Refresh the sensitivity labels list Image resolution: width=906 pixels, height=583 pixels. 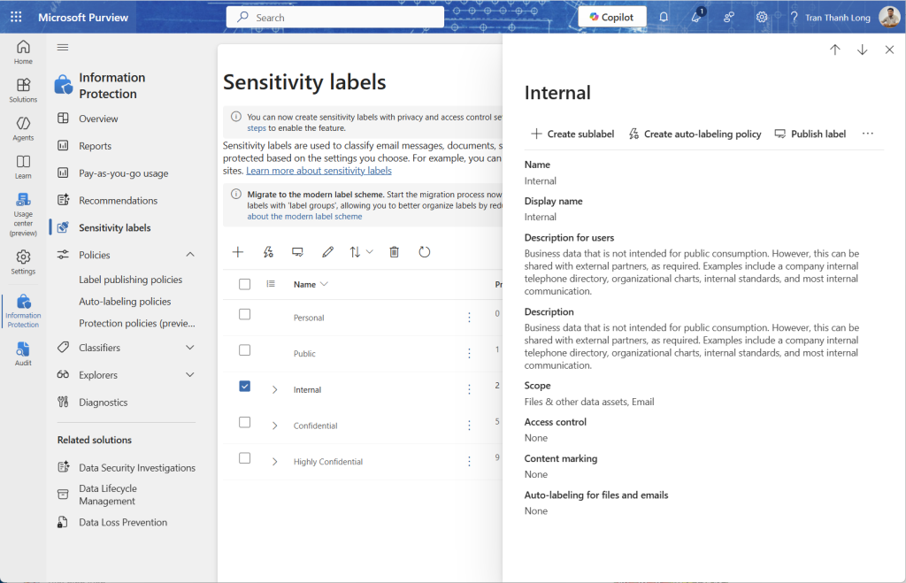click(x=425, y=252)
